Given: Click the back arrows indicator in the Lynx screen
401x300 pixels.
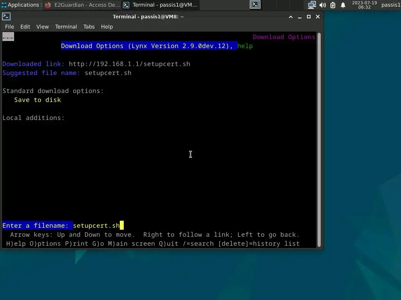Looking at the screenshot, I should pyautogui.click(x=8, y=37).
